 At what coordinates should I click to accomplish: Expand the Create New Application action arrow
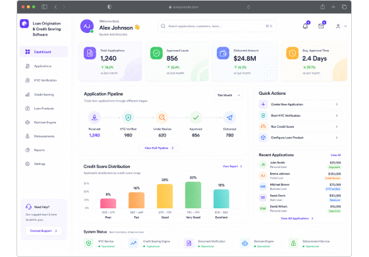tap(337, 104)
